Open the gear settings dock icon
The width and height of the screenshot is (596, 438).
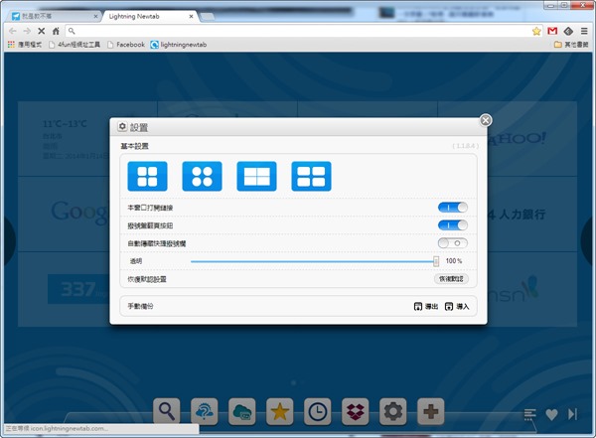(393, 411)
